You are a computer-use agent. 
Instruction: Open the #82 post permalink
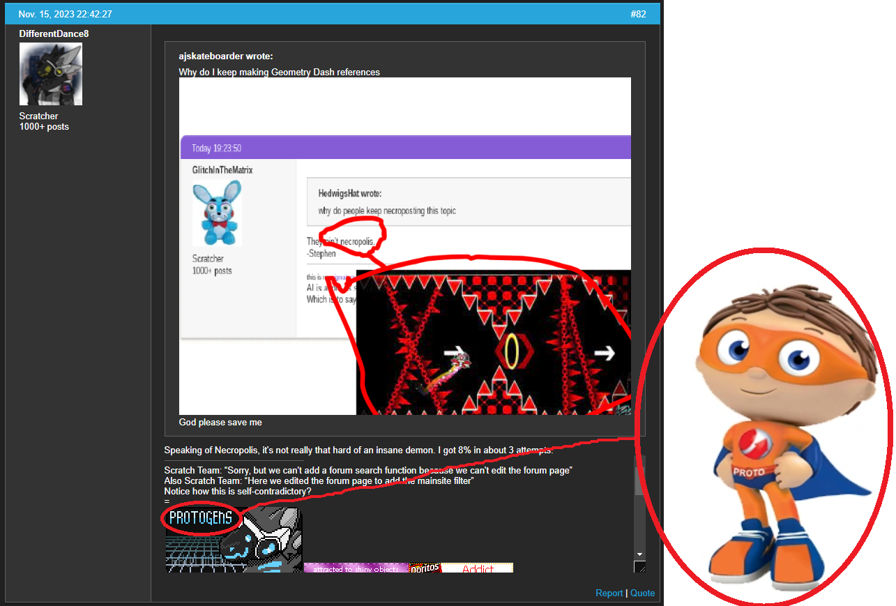(x=639, y=13)
